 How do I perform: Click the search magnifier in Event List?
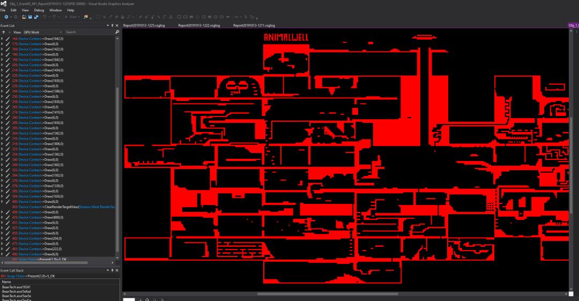coord(117,32)
